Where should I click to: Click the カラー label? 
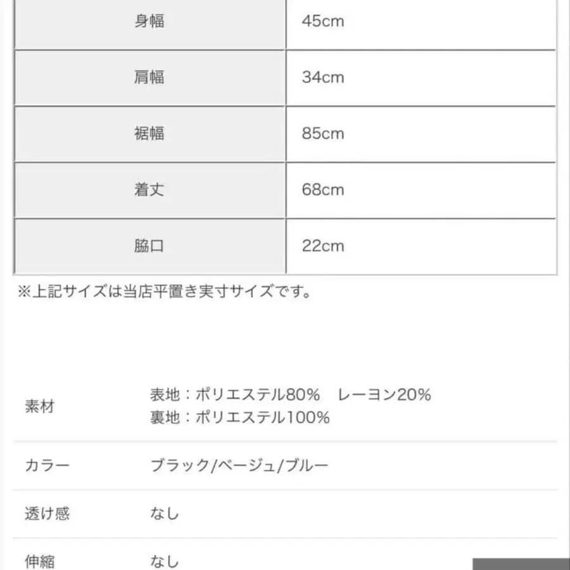click(47, 467)
